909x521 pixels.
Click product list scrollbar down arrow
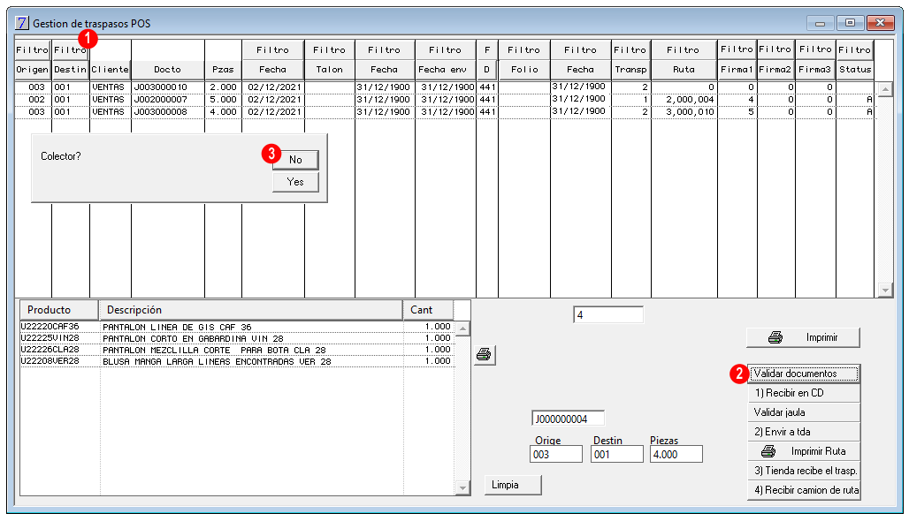coord(462,488)
